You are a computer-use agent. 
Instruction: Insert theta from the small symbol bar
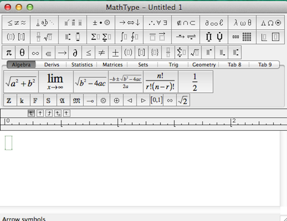point(22,52)
